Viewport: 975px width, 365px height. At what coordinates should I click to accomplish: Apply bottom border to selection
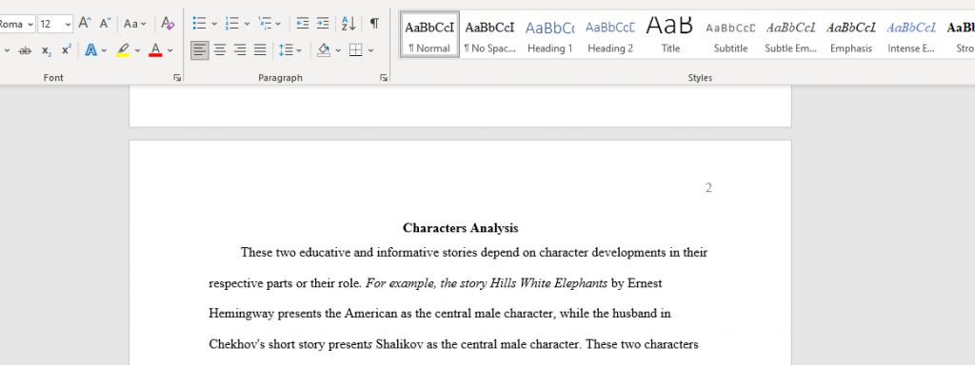356,50
